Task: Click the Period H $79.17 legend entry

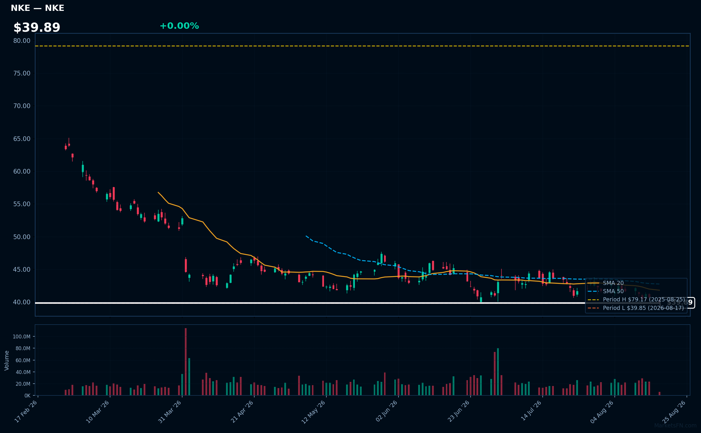Action: coord(636,299)
